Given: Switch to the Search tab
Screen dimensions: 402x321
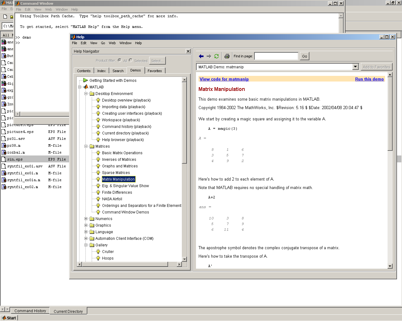Looking at the screenshot, I should 118,71.
